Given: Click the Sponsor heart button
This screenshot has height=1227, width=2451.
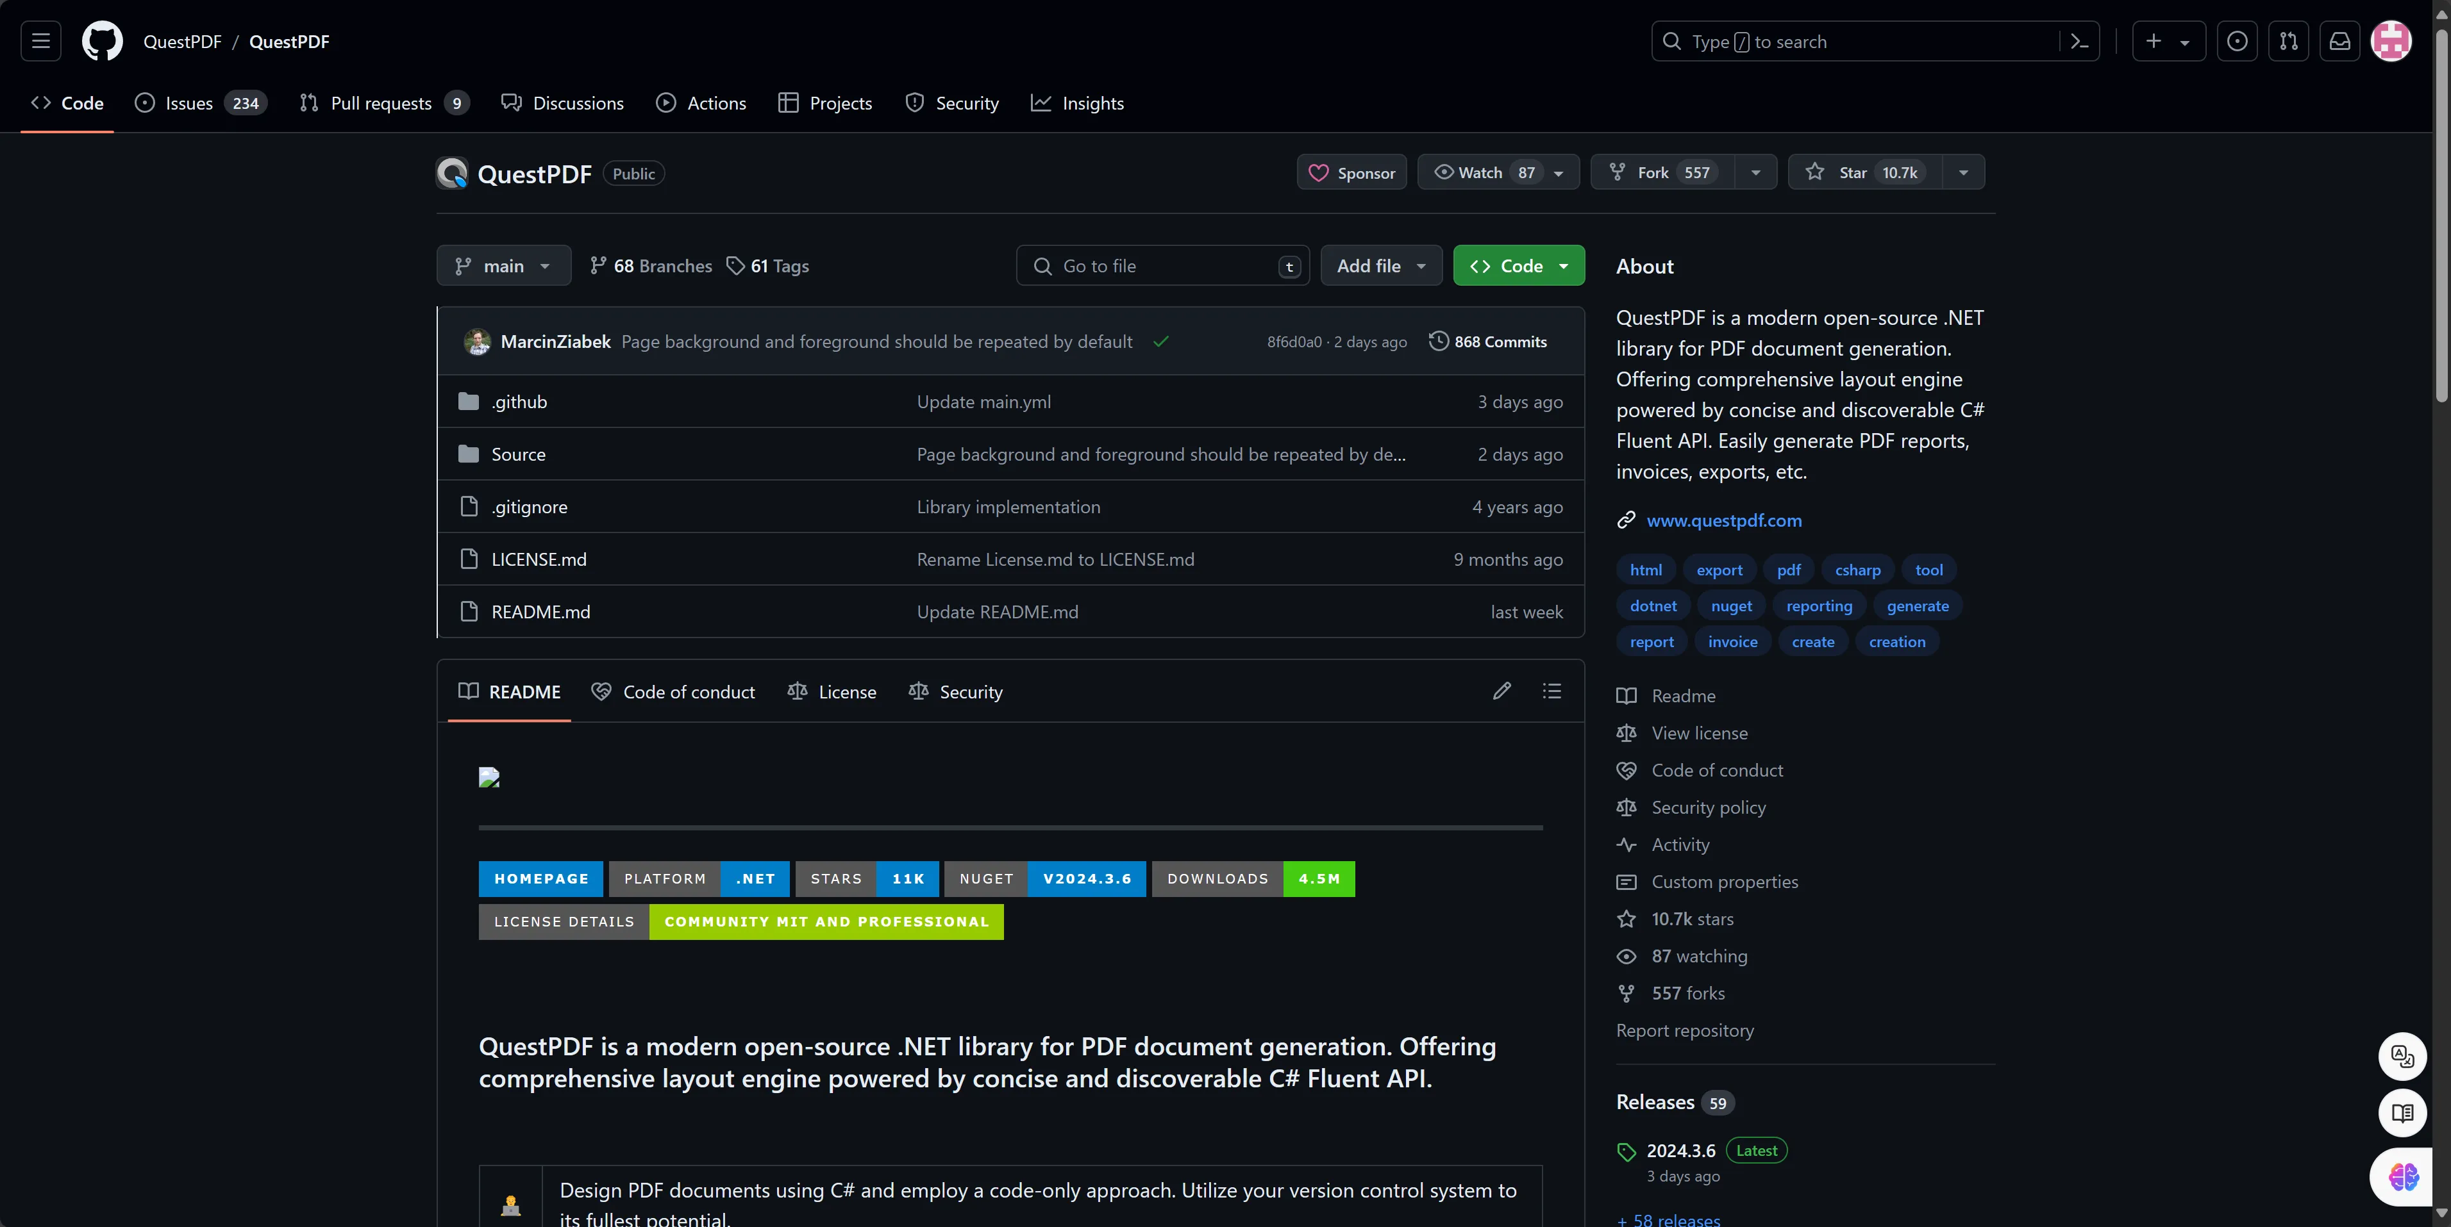Looking at the screenshot, I should pos(1351,172).
